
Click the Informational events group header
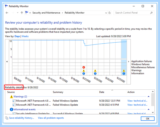[25, 109]
